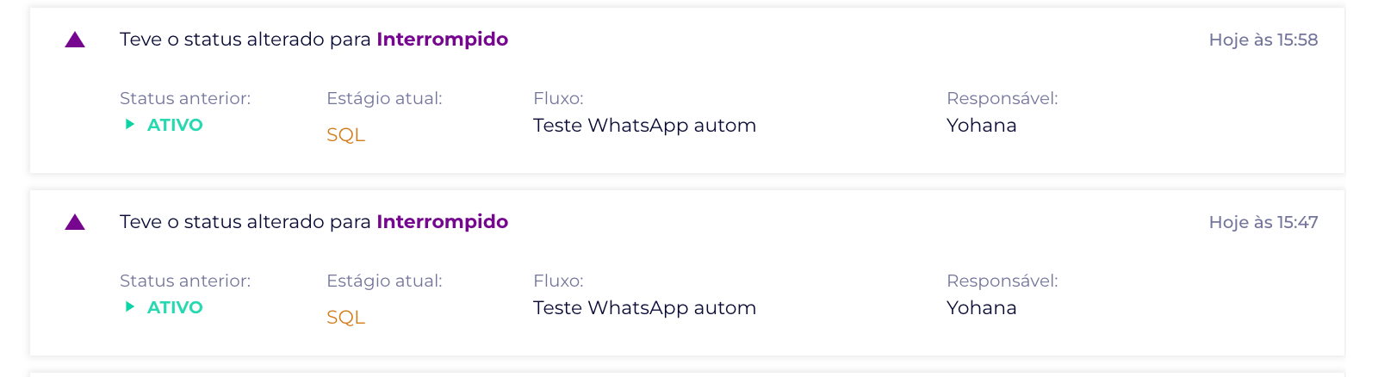Click the "Estágio atual" label in the 15:58 entry
The width and height of the screenshot is (1378, 377).
[384, 99]
